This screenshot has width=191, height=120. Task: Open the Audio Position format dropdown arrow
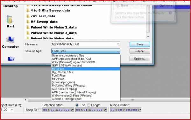coord(140,110)
